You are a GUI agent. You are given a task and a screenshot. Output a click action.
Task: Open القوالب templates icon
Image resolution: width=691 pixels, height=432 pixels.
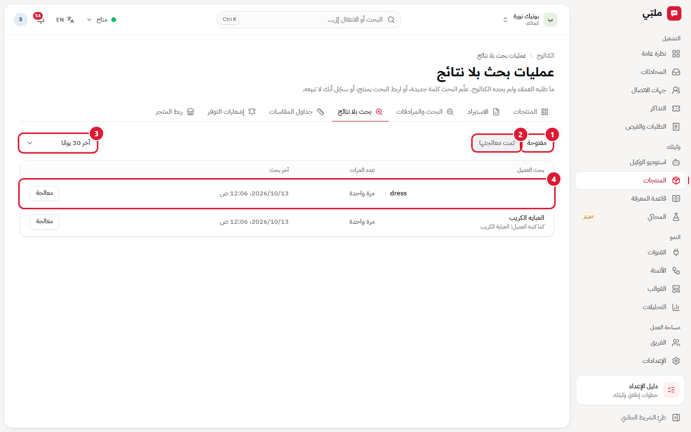[x=676, y=289]
